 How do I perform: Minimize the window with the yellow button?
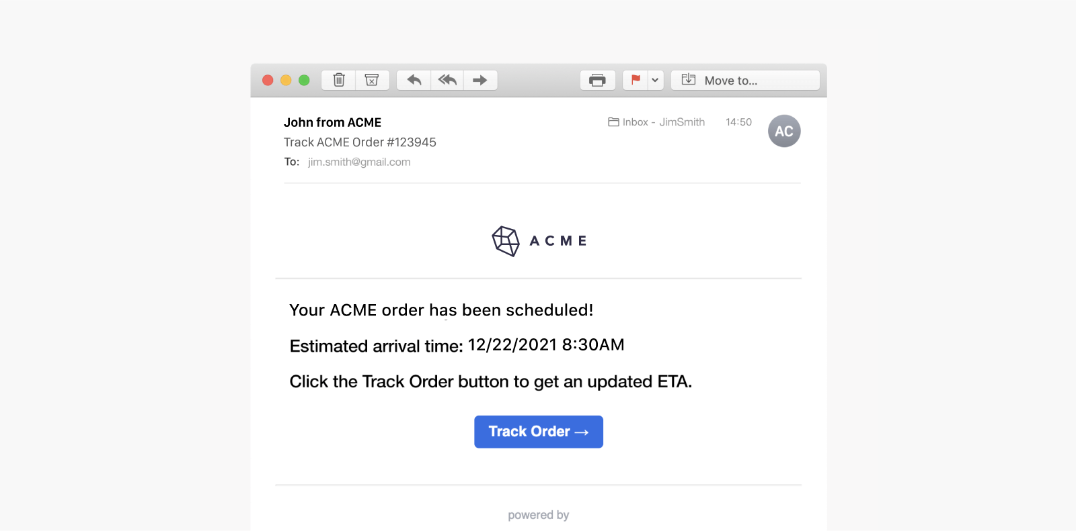pyautogui.click(x=286, y=80)
